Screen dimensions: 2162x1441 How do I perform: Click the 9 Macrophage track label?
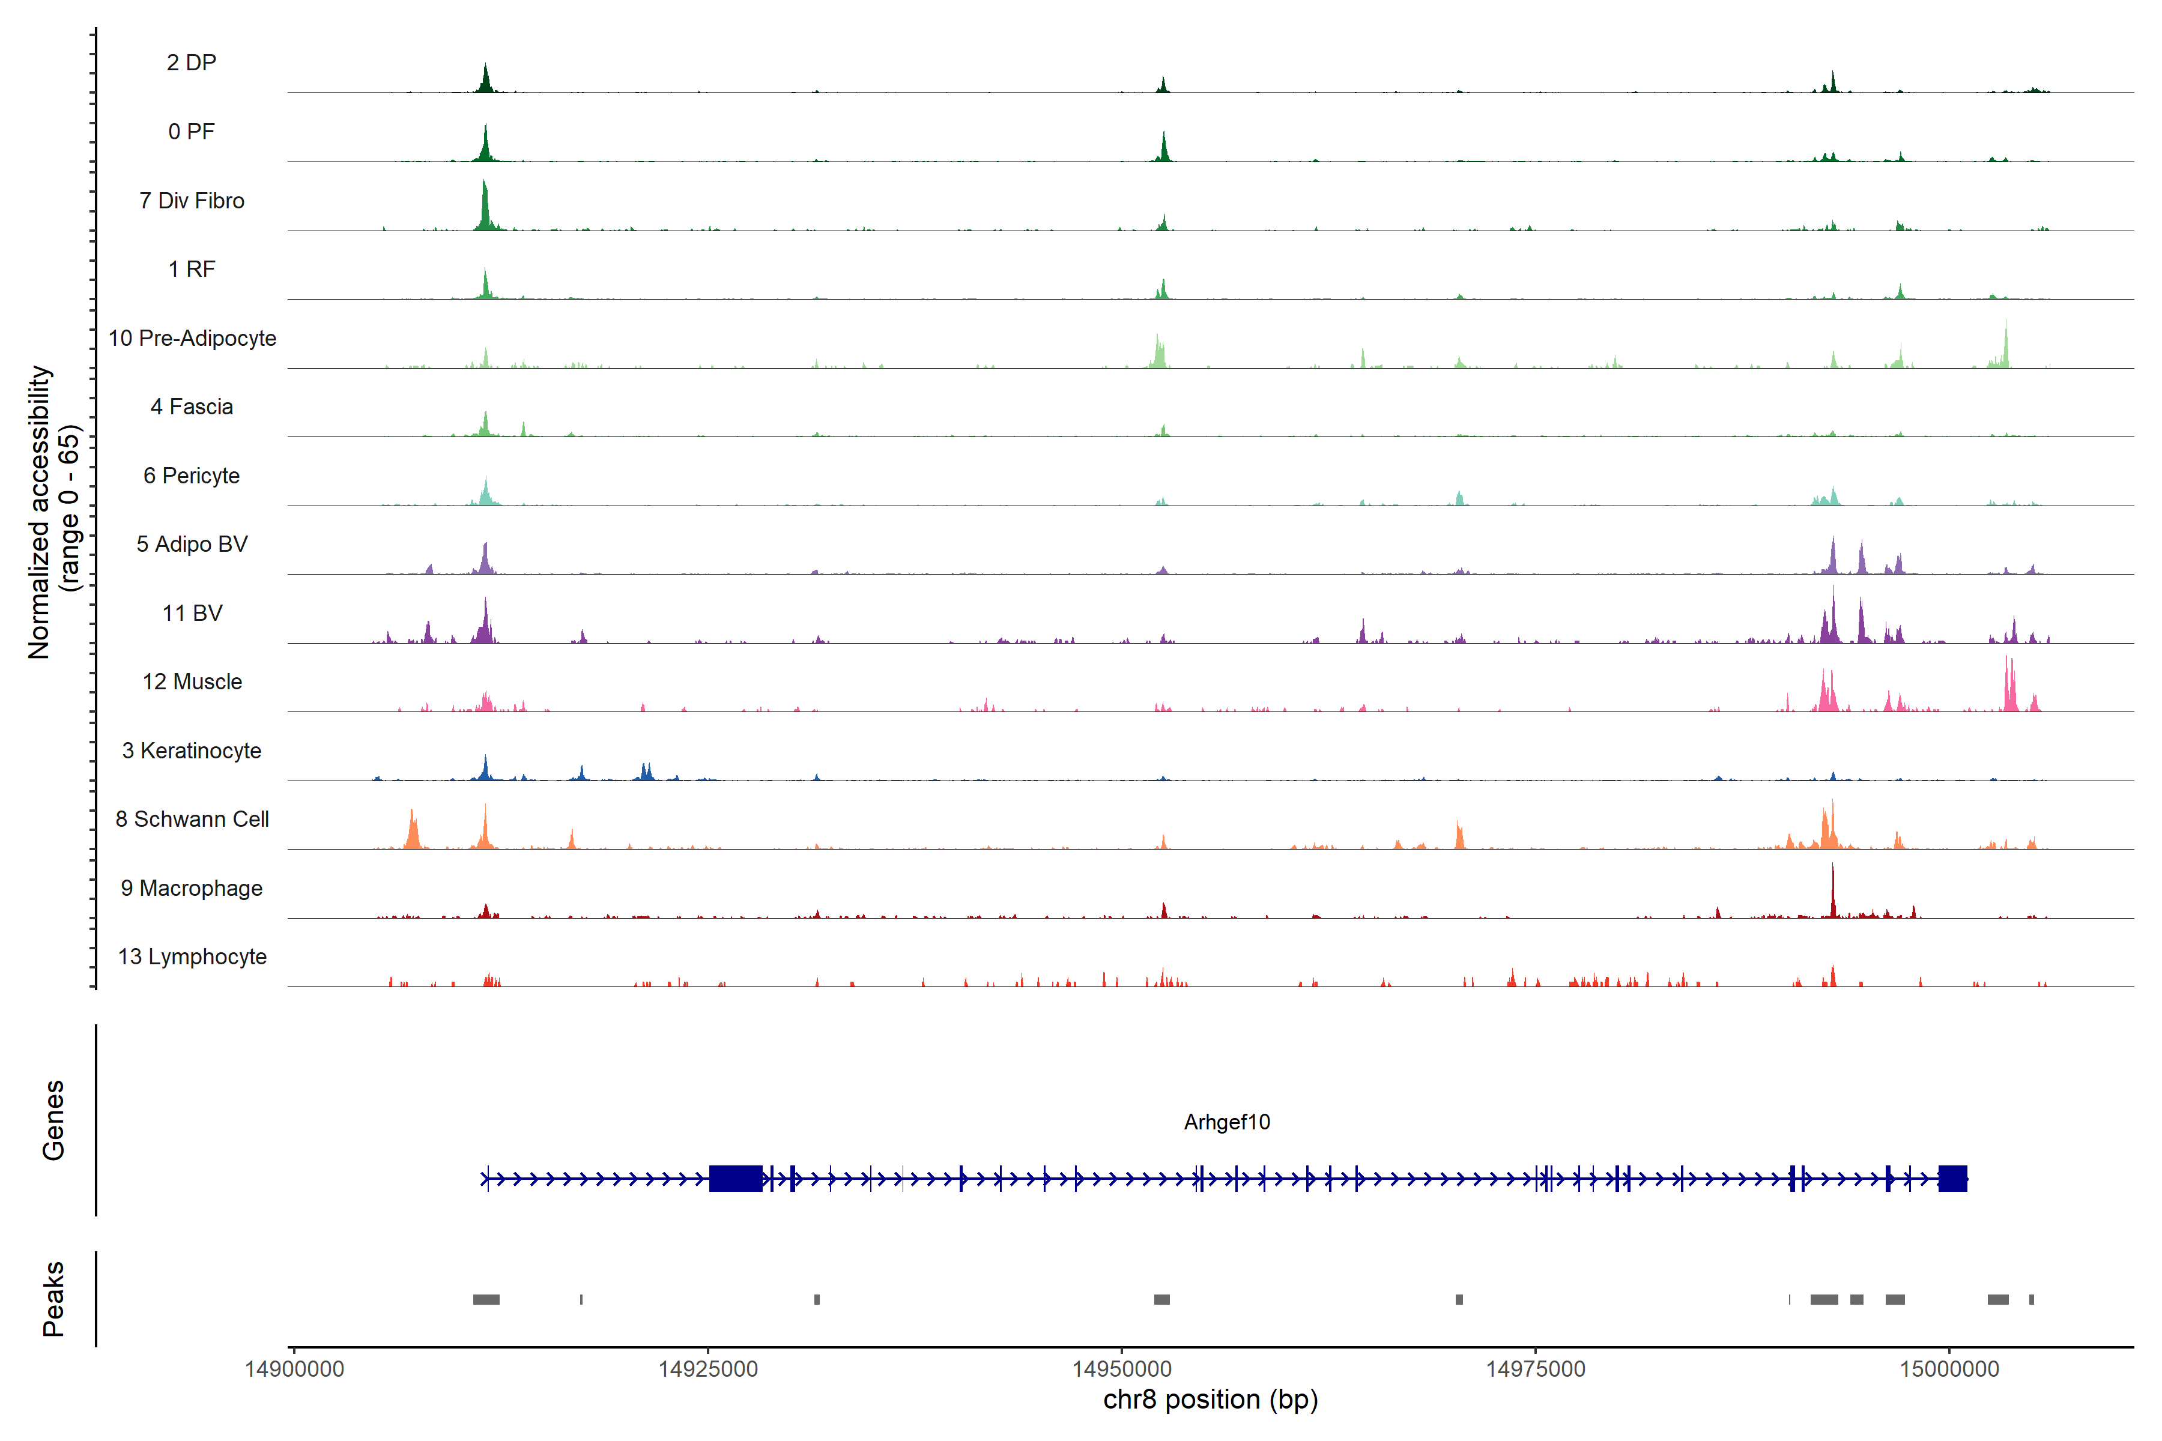click(x=191, y=888)
